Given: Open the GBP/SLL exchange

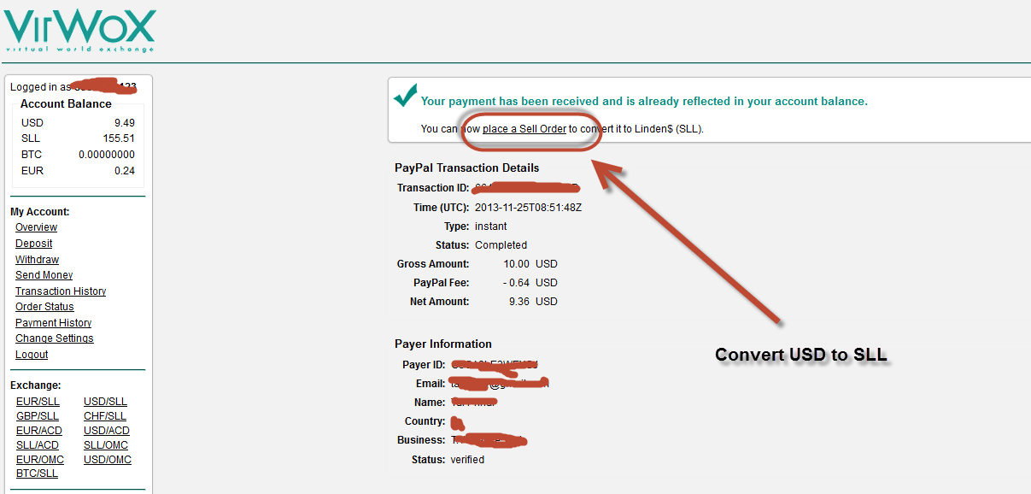Looking at the screenshot, I should pos(38,416).
